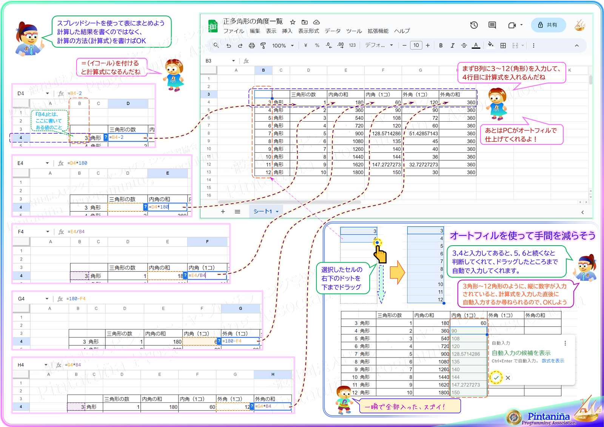Image resolution: width=604 pixels, height=427 pixels.
Task: Open the fill color paint bucket
Action: (490, 45)
